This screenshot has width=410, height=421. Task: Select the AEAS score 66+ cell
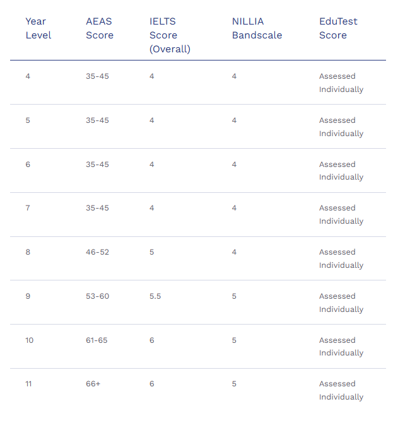[93, 384]
